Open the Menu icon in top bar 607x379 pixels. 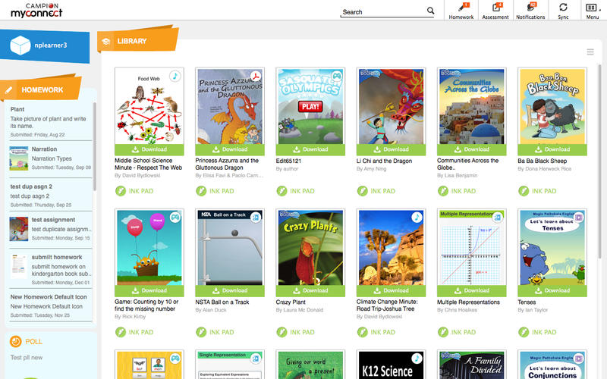click(x=593, y=11)
